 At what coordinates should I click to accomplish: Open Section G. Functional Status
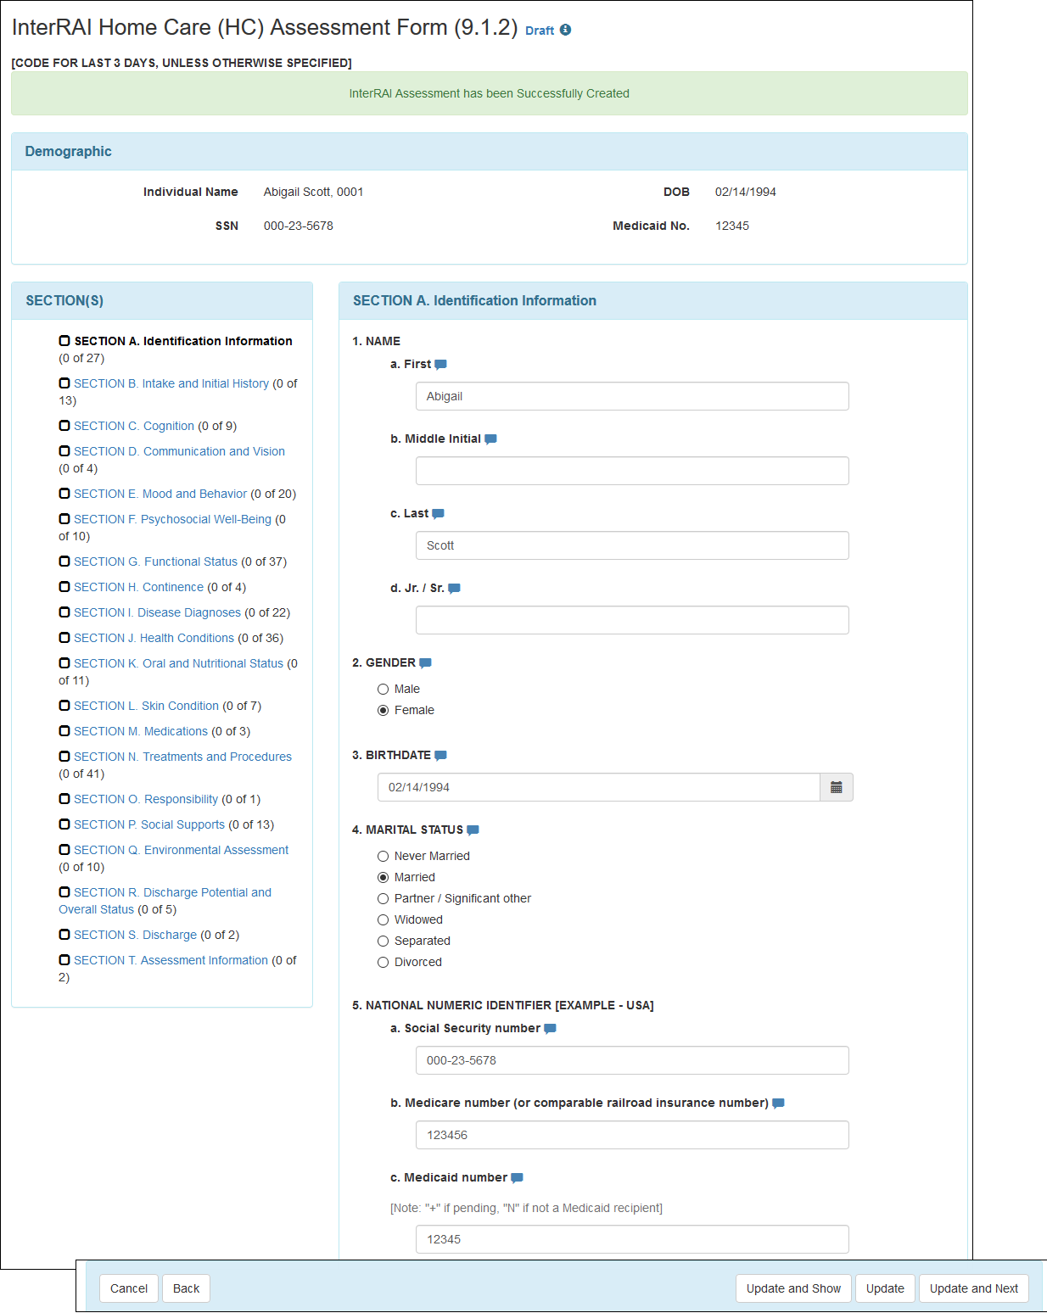pyautogui.click(x=155, y=562)
